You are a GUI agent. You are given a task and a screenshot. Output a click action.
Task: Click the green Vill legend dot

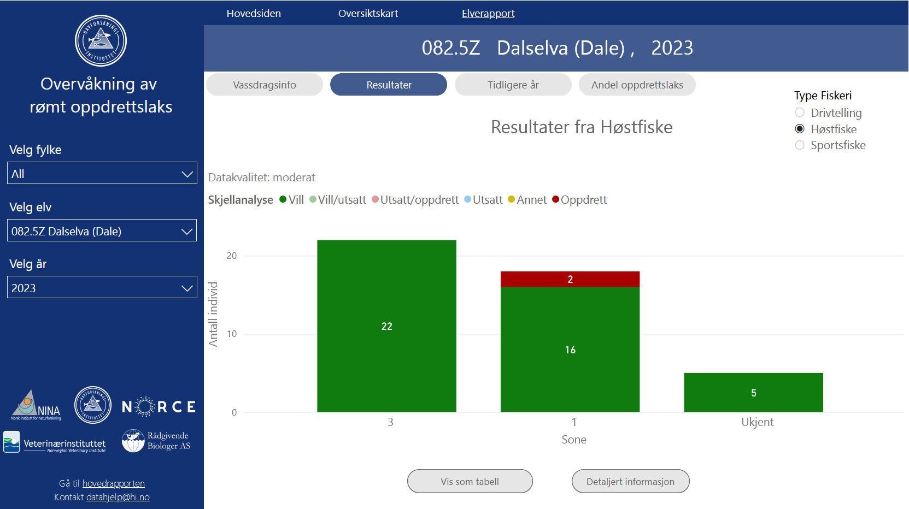282,200
